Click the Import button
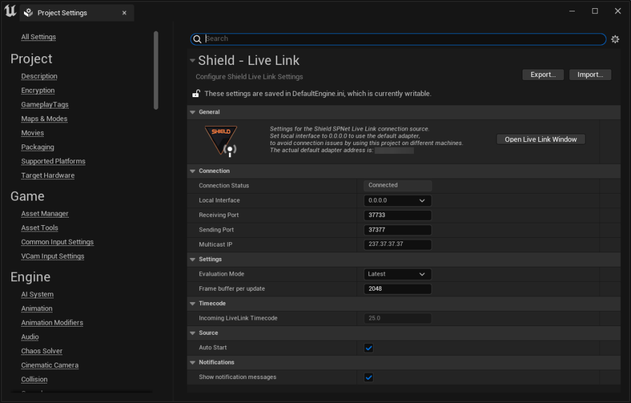 590,74
